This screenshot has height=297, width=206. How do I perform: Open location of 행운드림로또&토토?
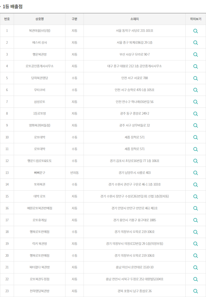[195, 161]
